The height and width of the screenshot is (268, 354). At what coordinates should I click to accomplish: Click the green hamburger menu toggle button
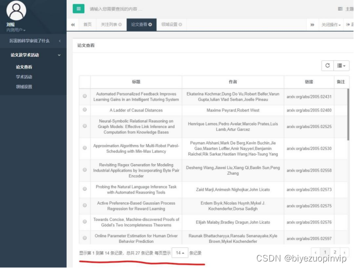click(78, 9)
